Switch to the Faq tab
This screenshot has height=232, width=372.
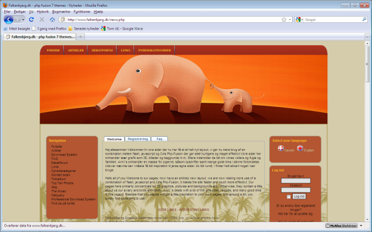pos(159,139)
